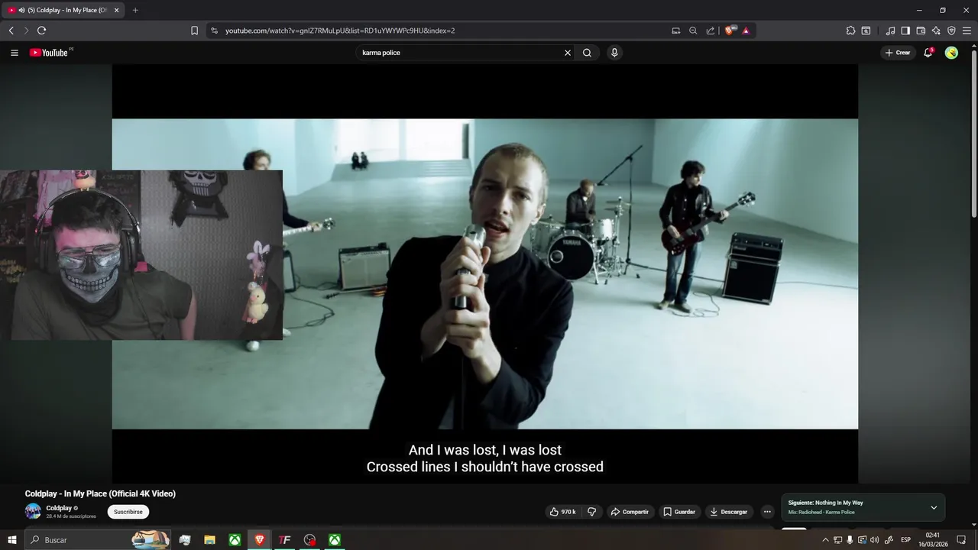Open the TF app in taskbar
978x550 pixels.
(x=284, y=540)
